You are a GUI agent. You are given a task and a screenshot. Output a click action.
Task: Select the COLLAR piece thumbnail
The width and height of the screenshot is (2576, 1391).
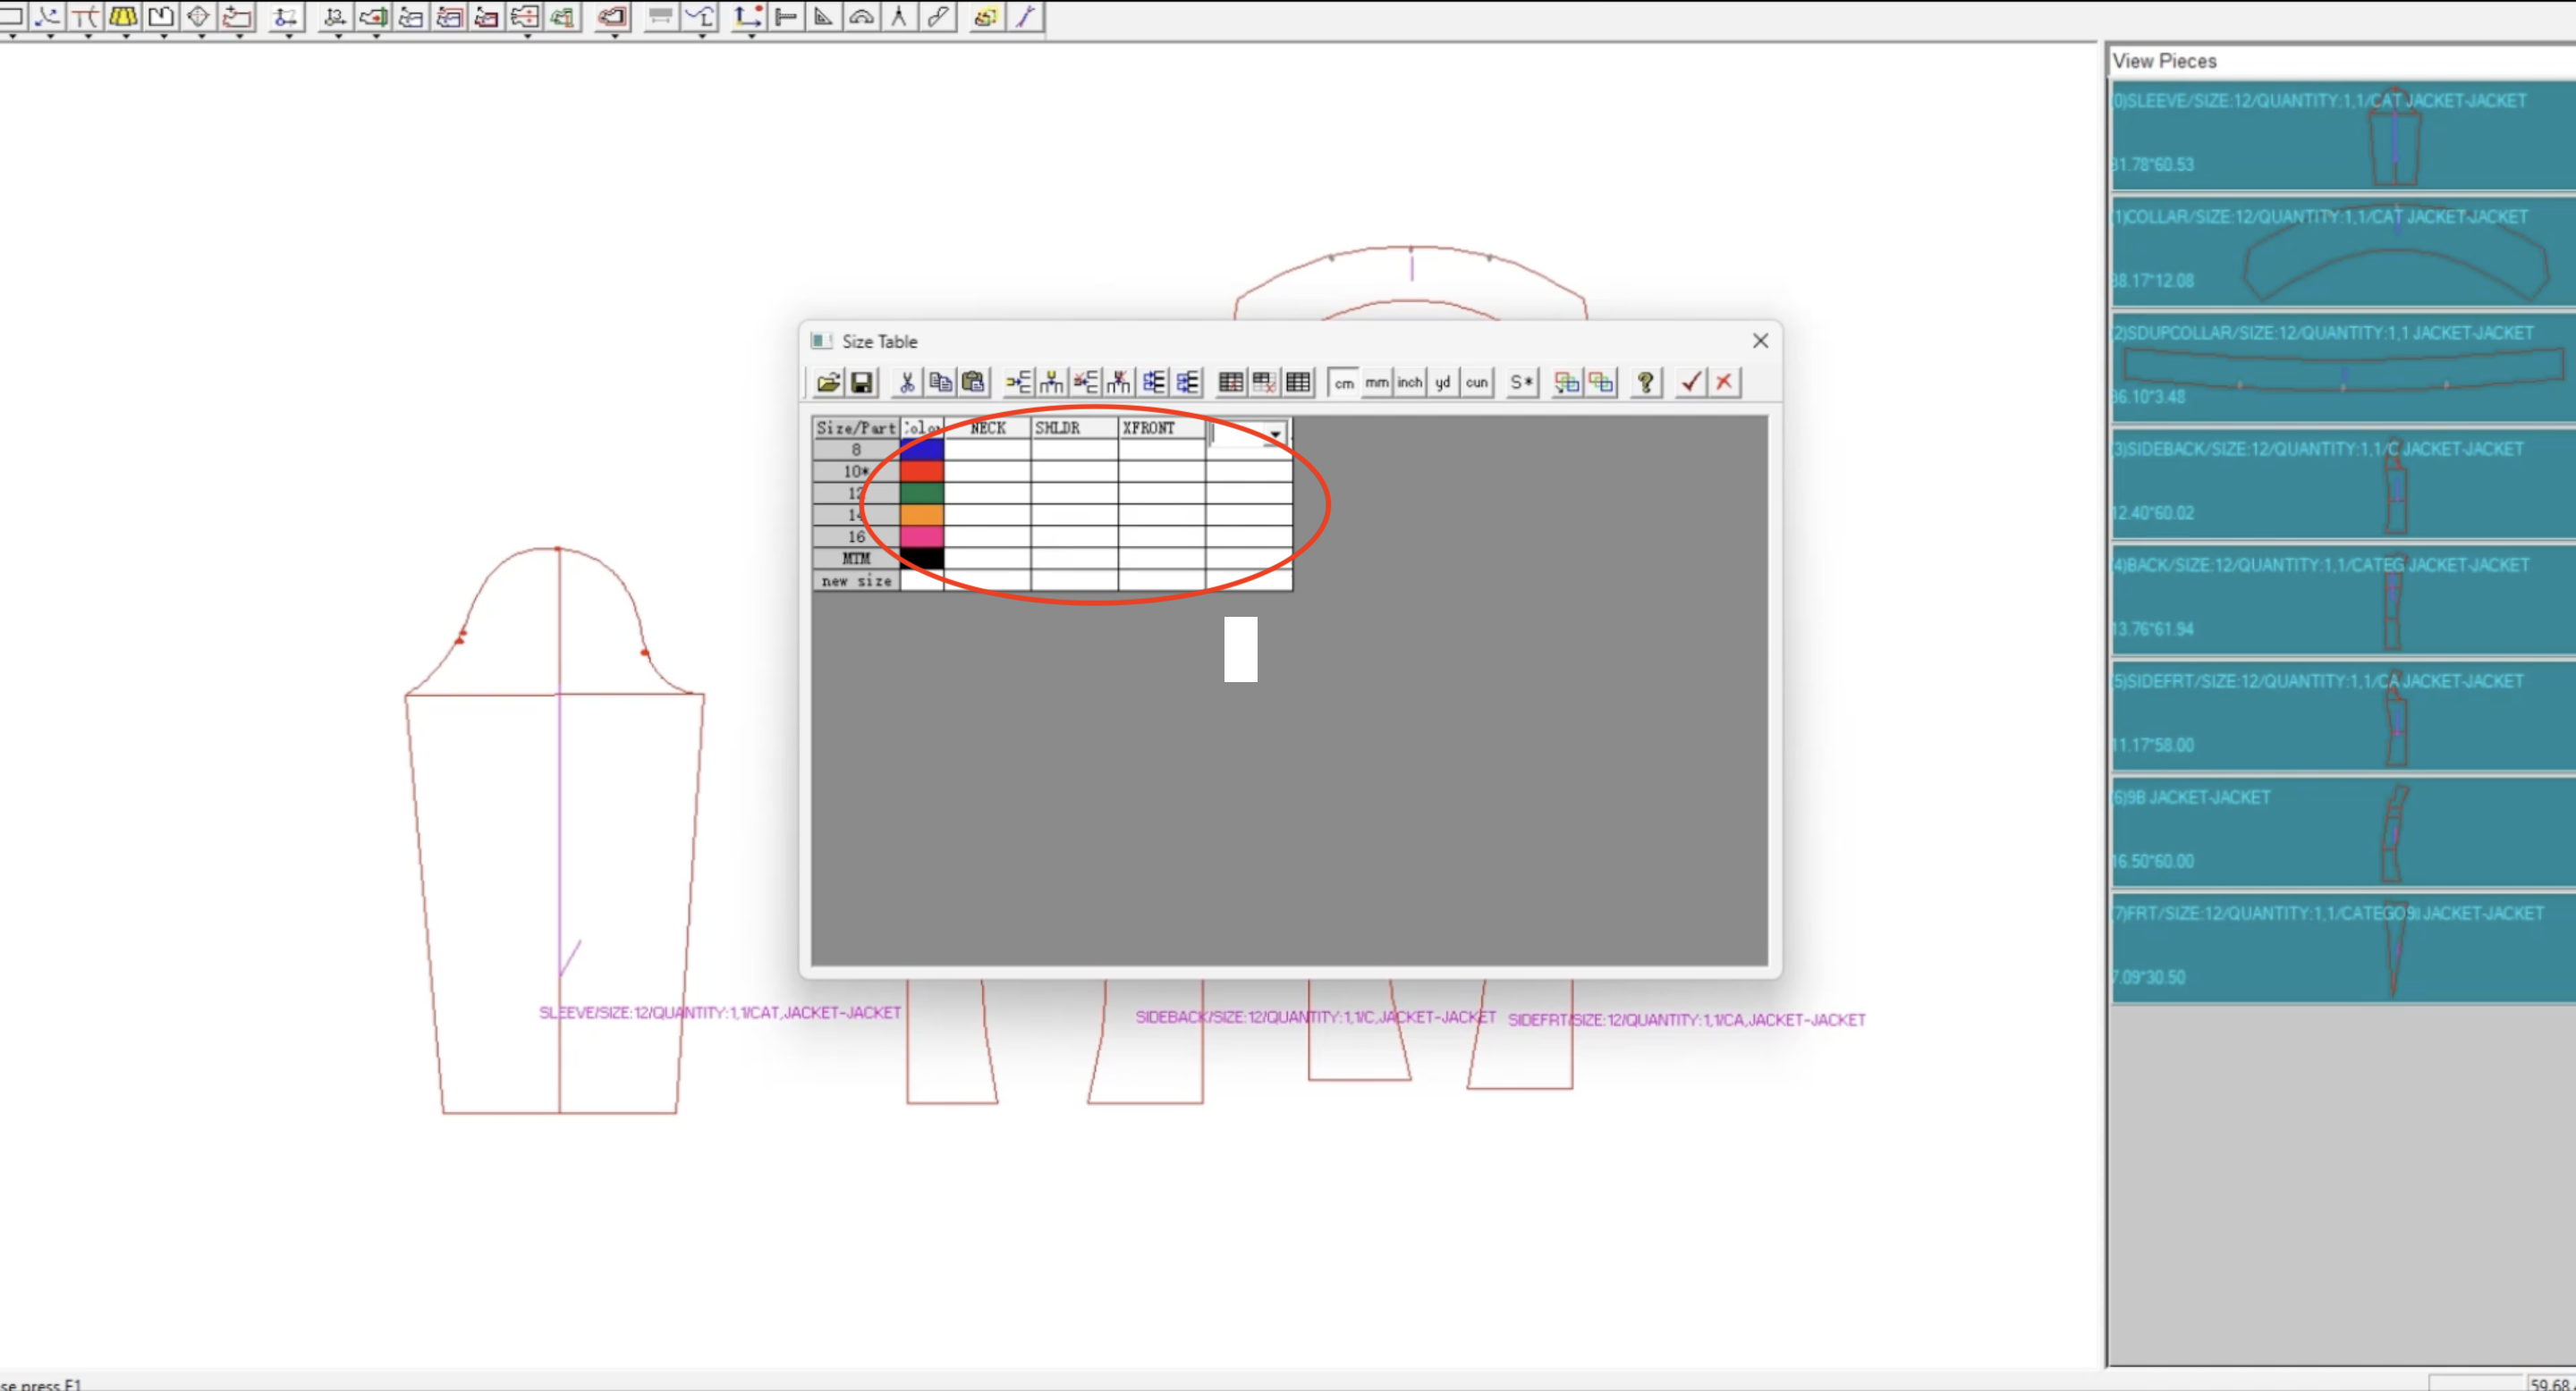click(2340, 249)
